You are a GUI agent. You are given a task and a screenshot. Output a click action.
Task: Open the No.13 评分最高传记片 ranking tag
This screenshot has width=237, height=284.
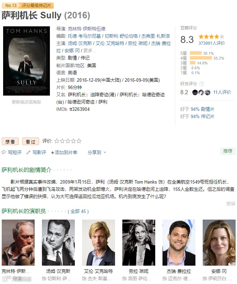(x=27, y=6)
